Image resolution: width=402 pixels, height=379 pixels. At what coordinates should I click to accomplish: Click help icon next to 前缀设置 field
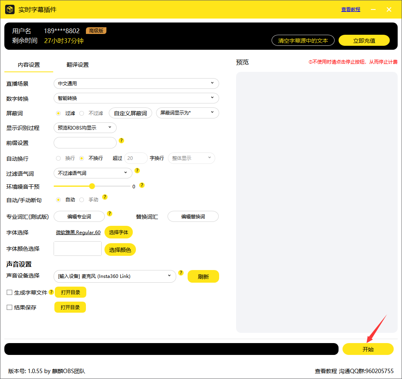pos(121,140)
